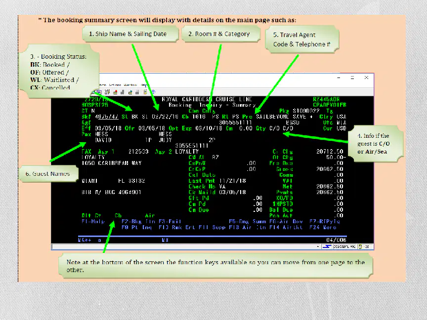Open the Help menu
This screenshot has height=320, width=427.
point(144,85)
